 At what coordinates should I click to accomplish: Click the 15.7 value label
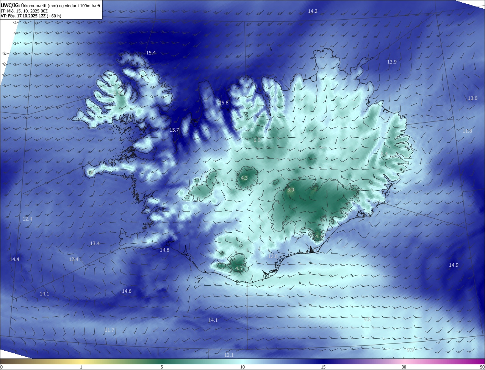coord(174,130)
